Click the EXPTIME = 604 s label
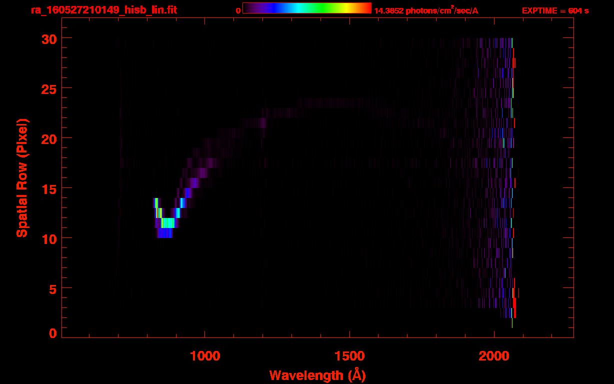Image resolution: width=614 pixels, height=384 pixels. click(x=555, y=10)
